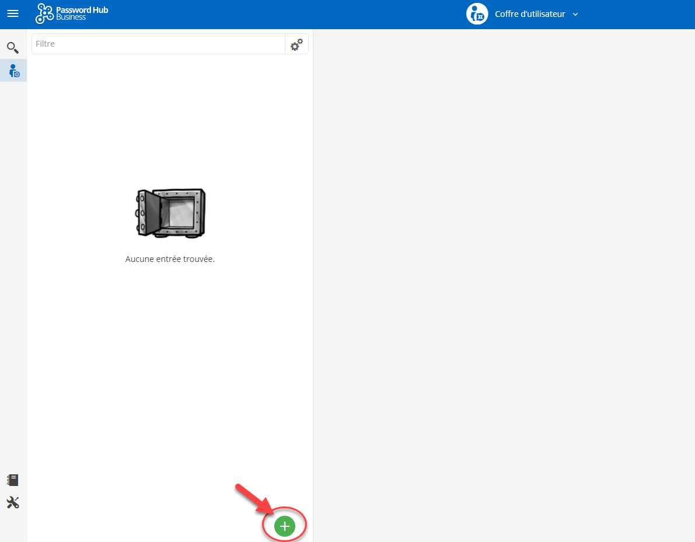Click the Password Hub Business title text
The image size is (695, 542).
tap(82, 13)
